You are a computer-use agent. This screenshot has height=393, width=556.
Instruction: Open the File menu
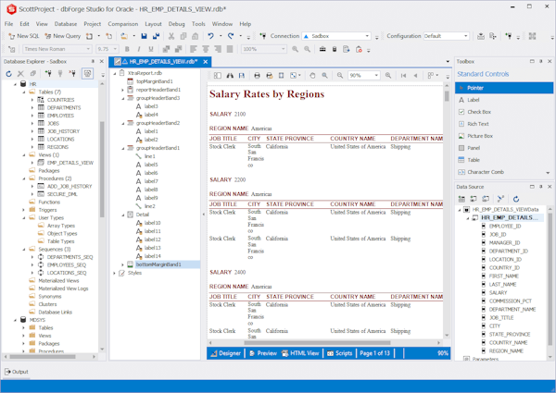click(x=8, y=24)
